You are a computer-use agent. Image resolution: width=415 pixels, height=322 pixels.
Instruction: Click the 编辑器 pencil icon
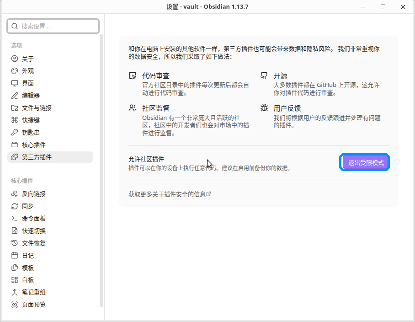tap(15, 96)
